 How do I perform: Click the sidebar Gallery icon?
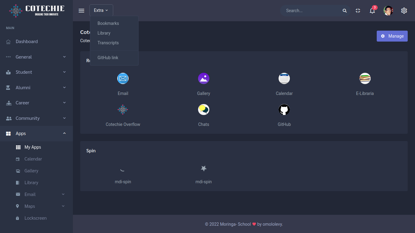click(x=18, y=171)
